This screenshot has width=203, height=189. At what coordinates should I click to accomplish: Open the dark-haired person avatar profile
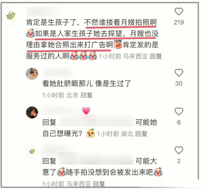(x=32, y=112)
